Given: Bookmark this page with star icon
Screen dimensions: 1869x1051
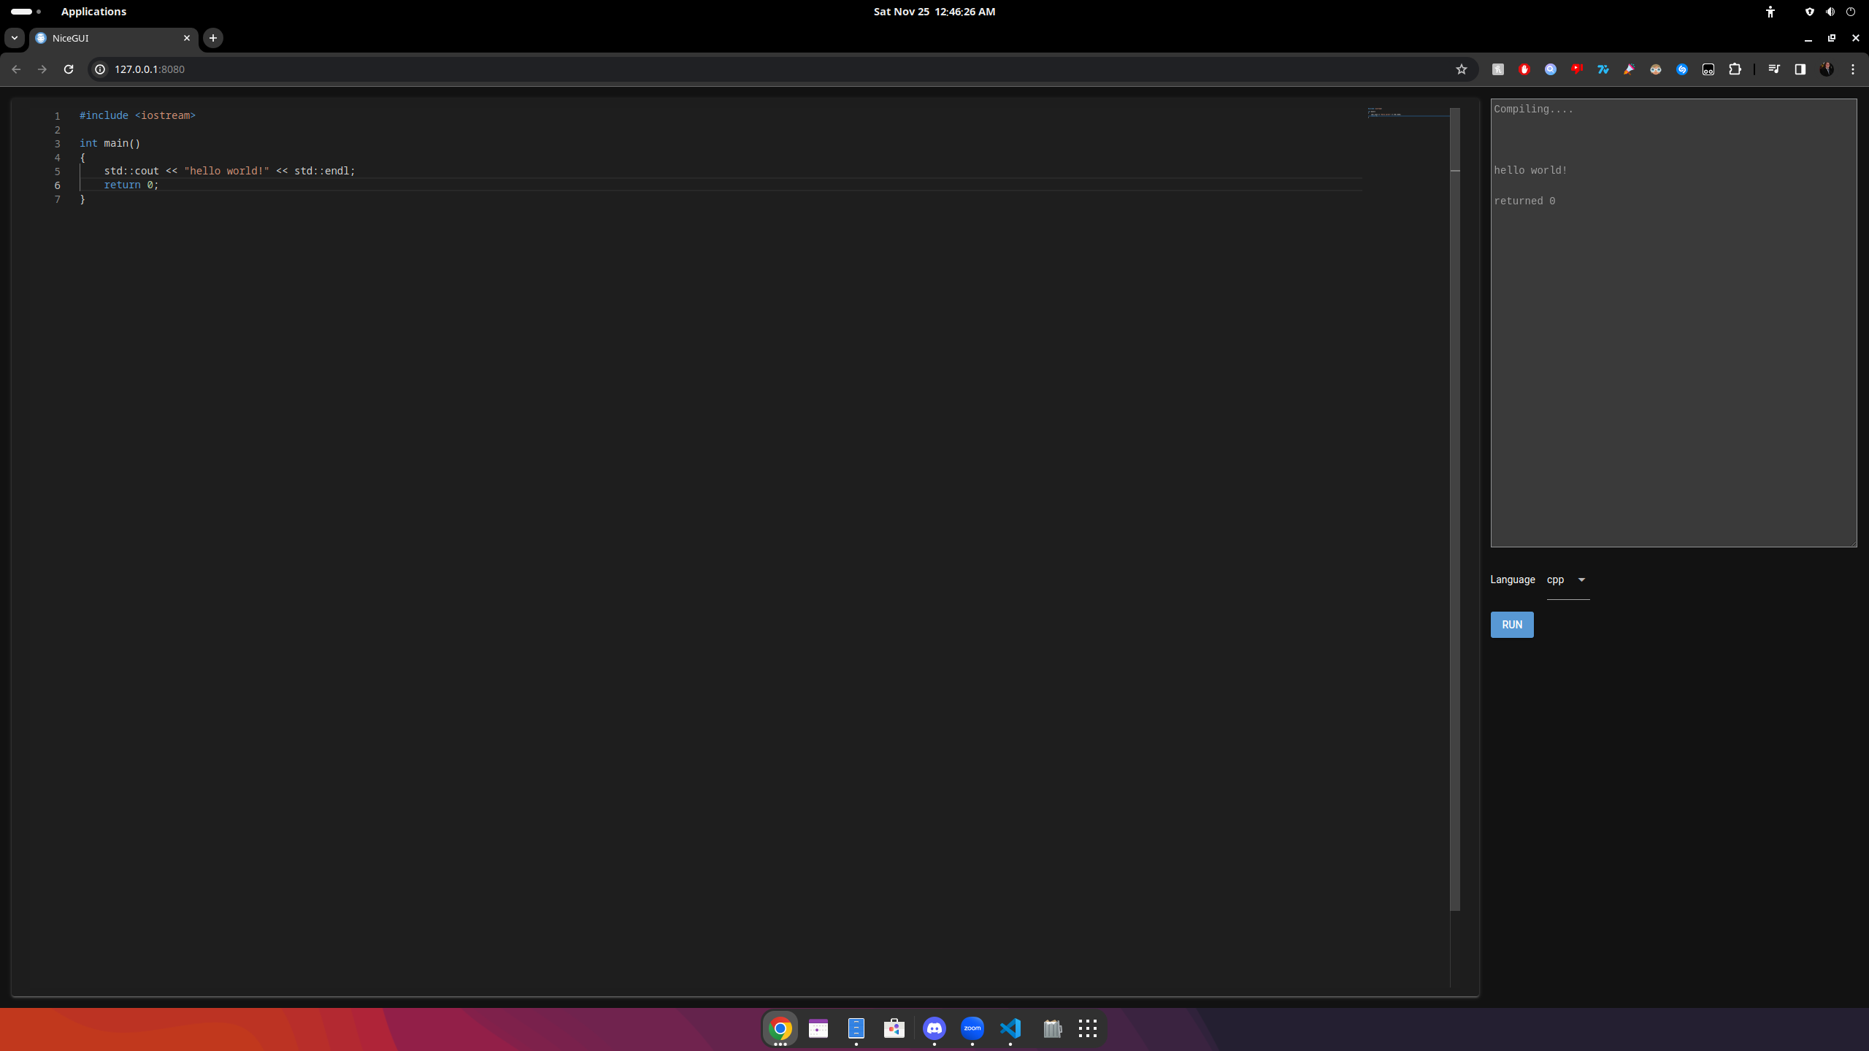Looking at the screenshot, I should [1461, 69].
